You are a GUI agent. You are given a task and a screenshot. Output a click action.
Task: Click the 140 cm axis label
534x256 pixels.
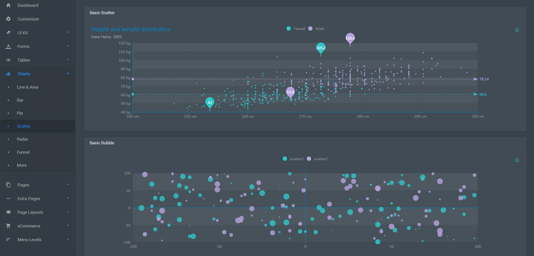click(x=132, y=116)
